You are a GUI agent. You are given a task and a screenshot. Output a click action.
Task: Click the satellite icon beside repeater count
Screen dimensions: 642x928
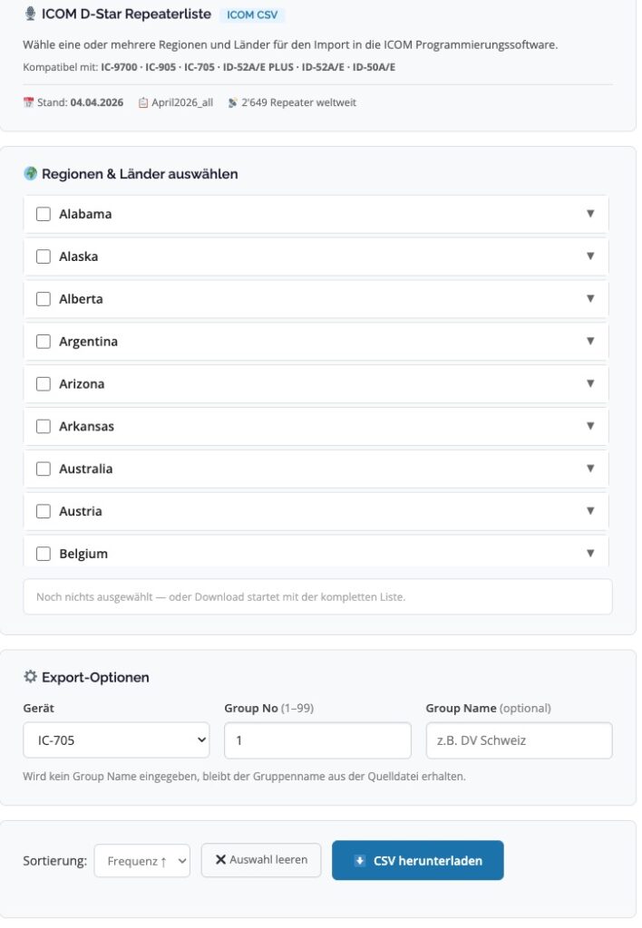coord(233,103)
